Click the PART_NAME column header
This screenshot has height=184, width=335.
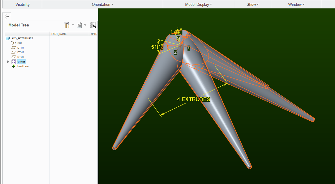(x=59, y=34)
